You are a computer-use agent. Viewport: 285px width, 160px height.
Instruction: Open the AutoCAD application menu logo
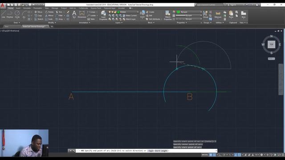[3, 5]
